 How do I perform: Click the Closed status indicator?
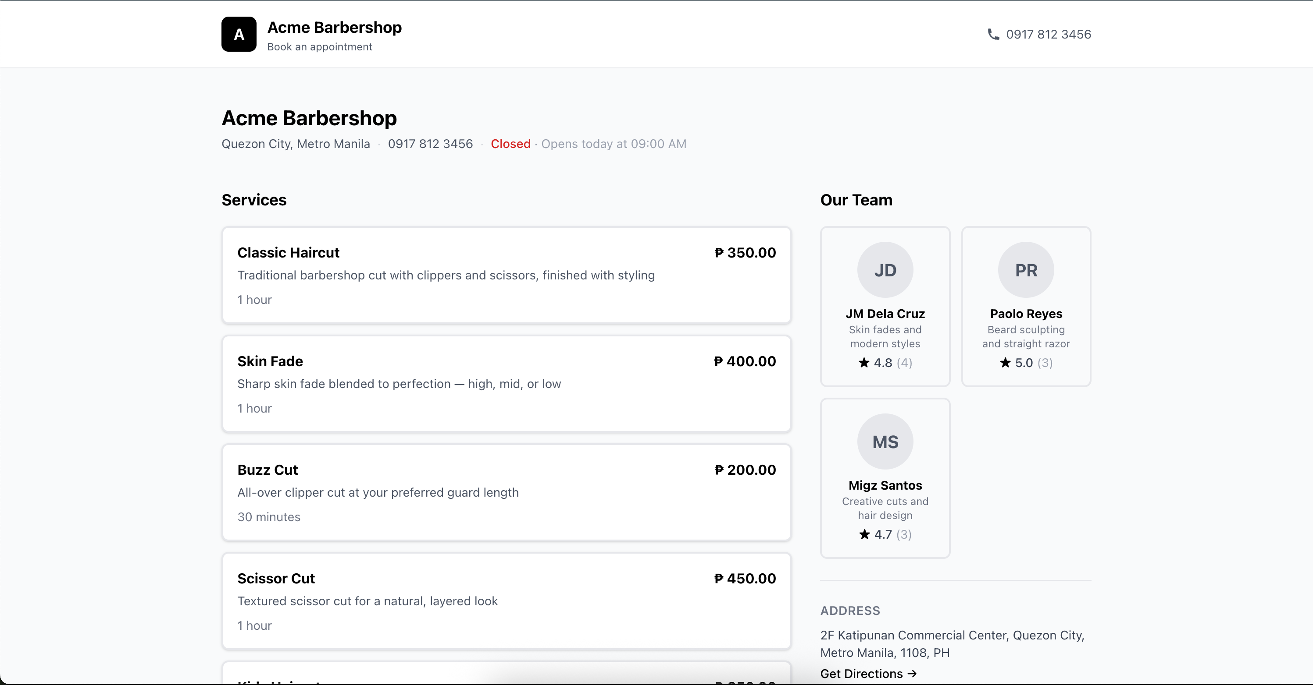[x=510, y=144]
